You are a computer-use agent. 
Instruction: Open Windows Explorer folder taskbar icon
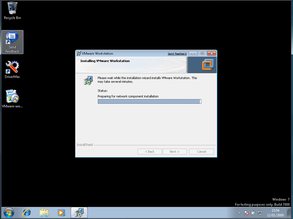click(44, 213)
